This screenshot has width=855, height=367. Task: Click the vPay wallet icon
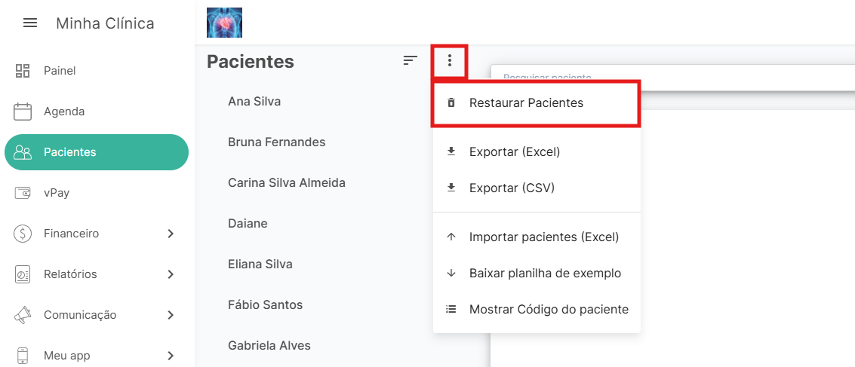23,193
